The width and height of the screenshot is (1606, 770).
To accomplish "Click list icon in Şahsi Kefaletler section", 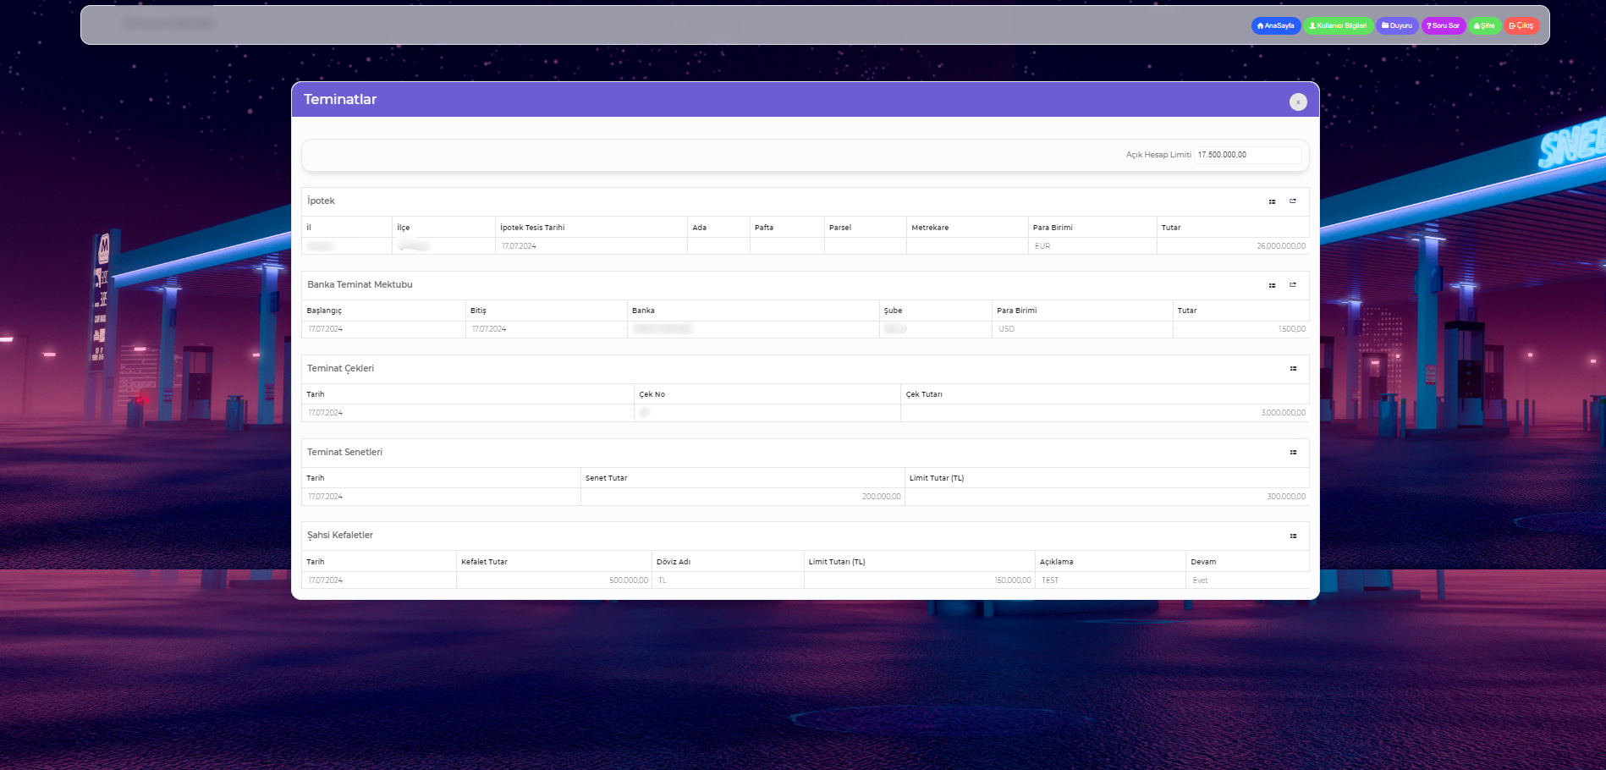I will (1293, 536).
